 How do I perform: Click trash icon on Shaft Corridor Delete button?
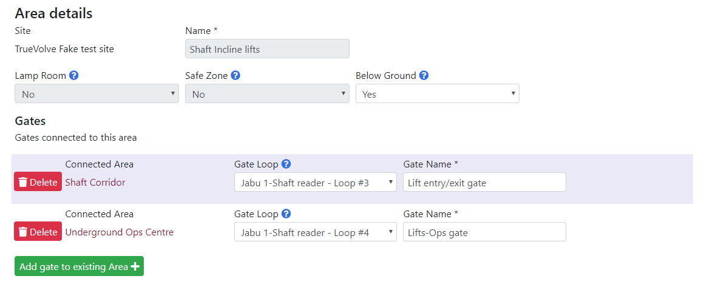tap(23, 182)
